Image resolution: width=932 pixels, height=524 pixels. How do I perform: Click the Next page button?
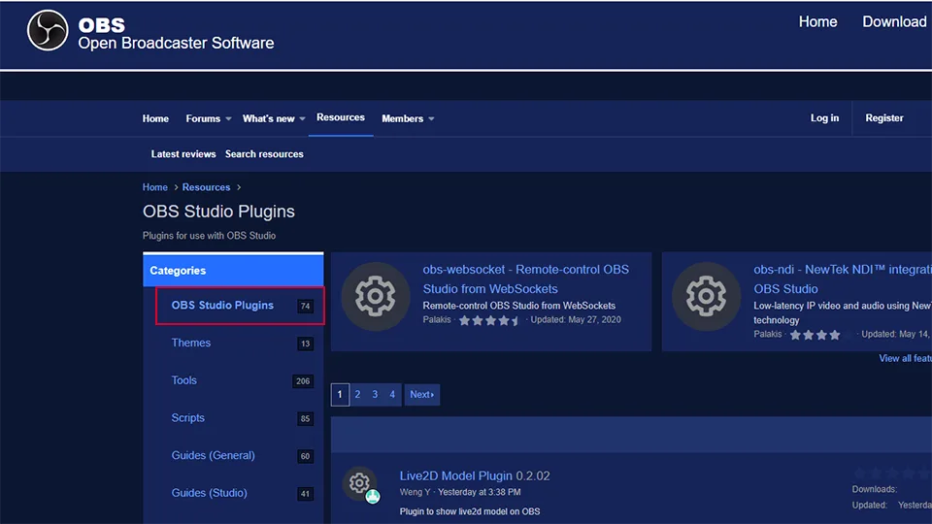[x=422, y=395]
